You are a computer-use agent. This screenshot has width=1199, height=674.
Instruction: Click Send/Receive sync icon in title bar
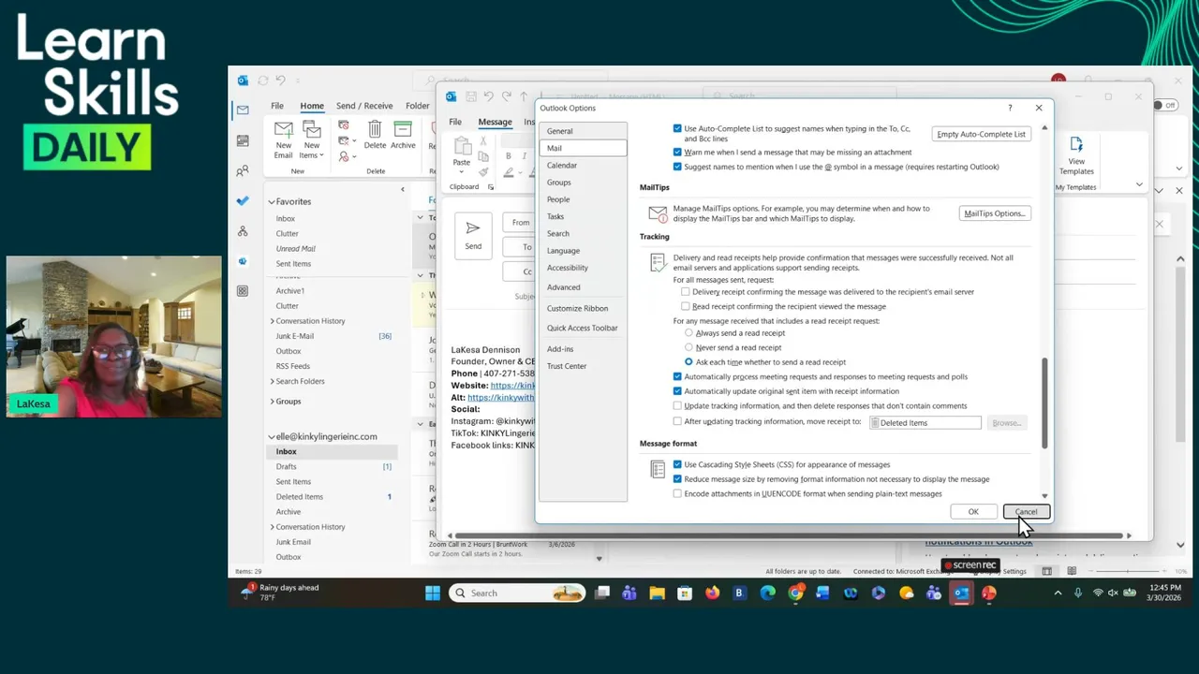(x=263, y=81)
